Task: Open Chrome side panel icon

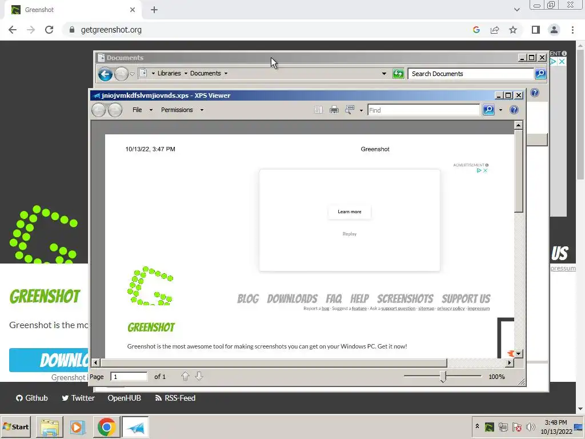Action: pyautogui.click(x=536, y=30)
